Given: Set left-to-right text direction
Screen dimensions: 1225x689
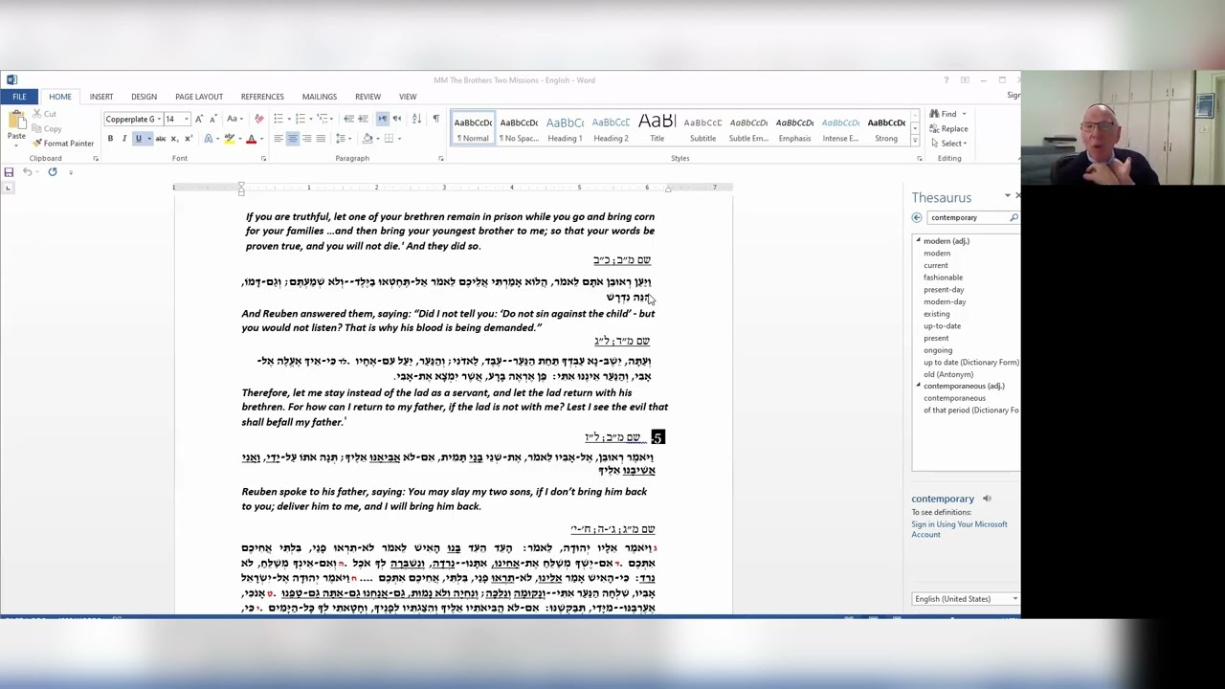Looking at the screenshot, I should pyautogui.click(x=382, y=119).
